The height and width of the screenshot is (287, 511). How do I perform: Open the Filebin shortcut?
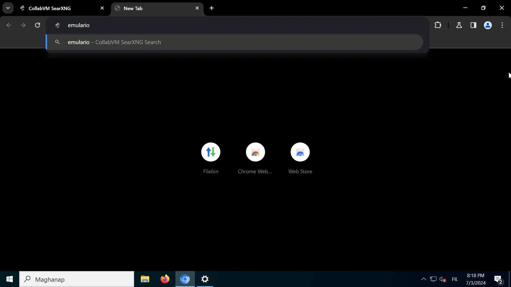pos(211,152)
